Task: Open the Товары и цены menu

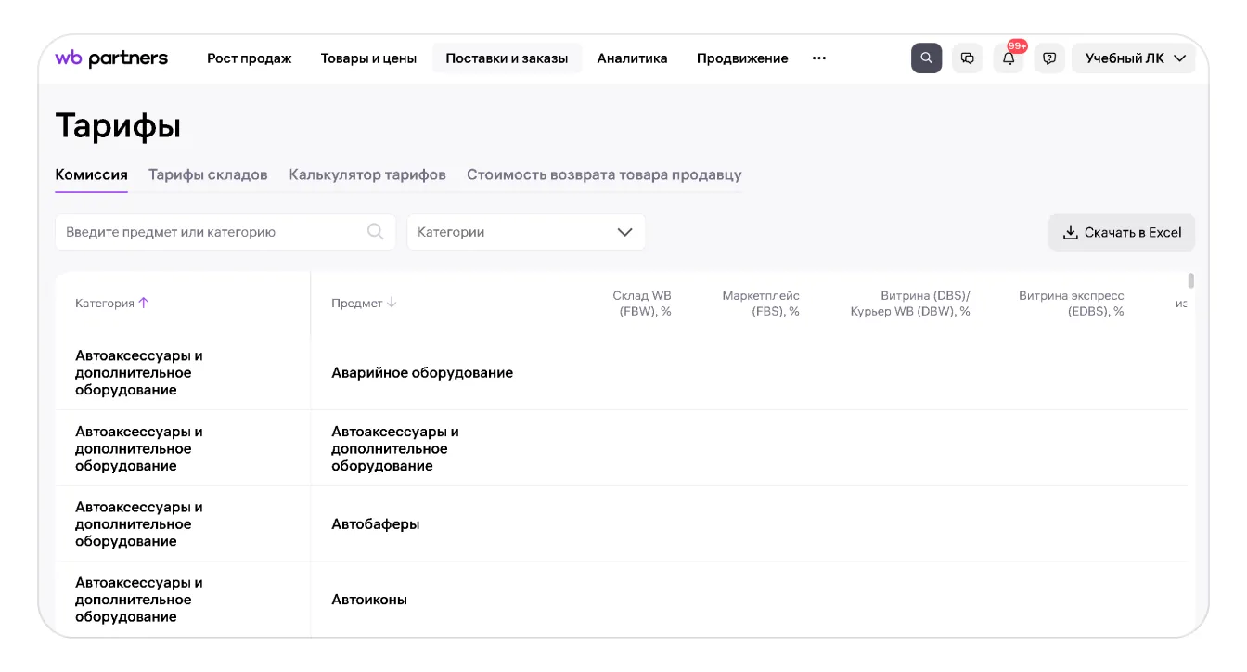Action: pyautogui.click(x=368, y=58)
